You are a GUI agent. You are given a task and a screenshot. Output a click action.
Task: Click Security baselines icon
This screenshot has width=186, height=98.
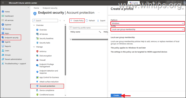pyautogui.click(x=37, y=38)
